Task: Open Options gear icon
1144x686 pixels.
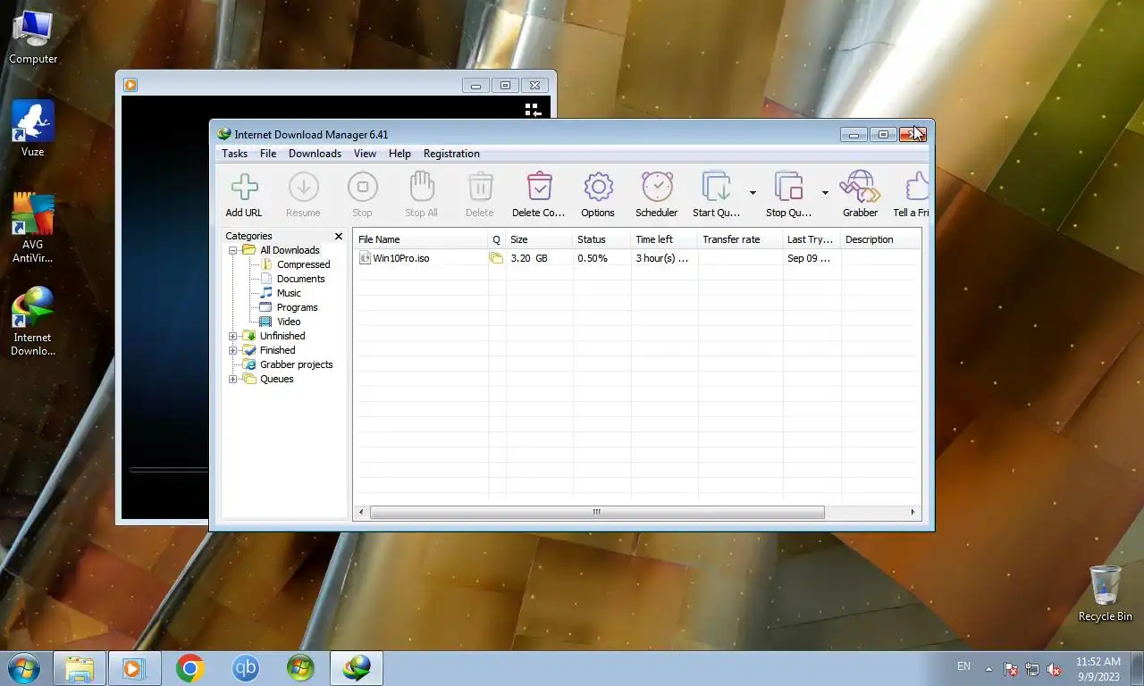Action: click(x=598, y=187)
